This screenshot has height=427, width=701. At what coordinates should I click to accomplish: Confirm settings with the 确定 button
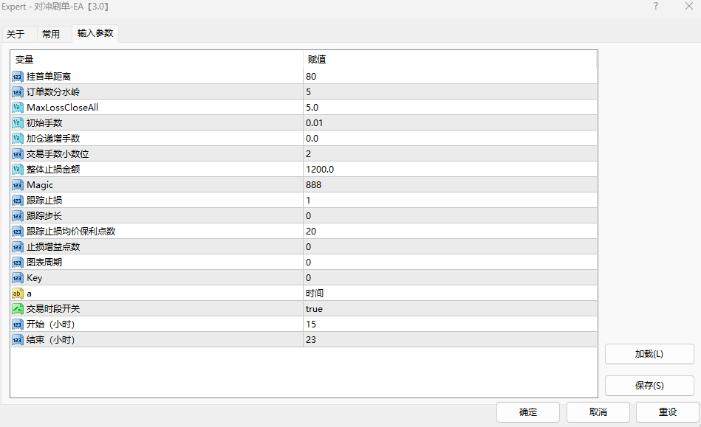(527, 412)
